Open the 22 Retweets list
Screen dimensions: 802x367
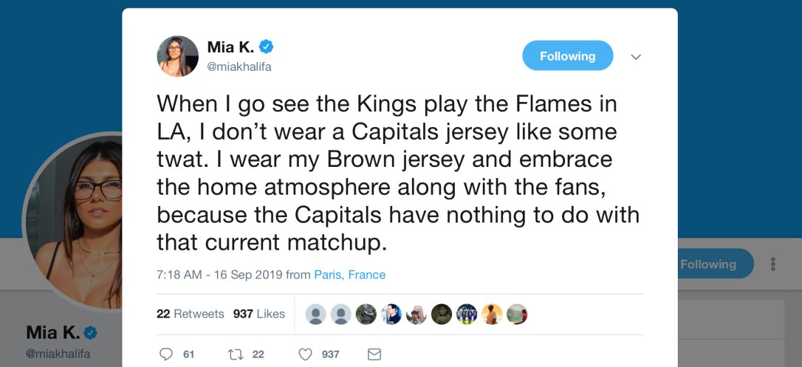pos(190,314)
